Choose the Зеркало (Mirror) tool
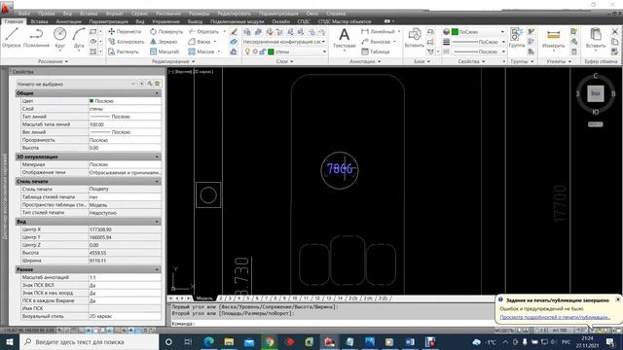Screen dimensions: 623x350 pos(164,41)
